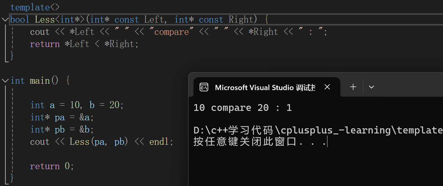
Task: Click the '按任意键关闭此窗口' message
Action: (260, 142)
